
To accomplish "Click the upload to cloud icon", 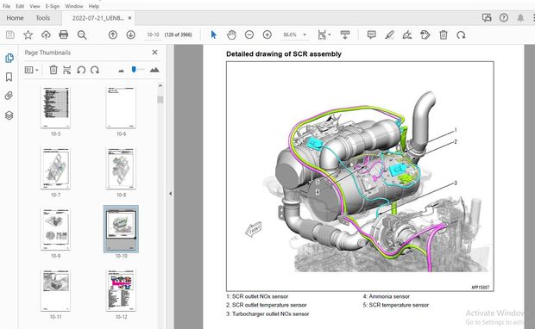I will click(x=46, y=34).
